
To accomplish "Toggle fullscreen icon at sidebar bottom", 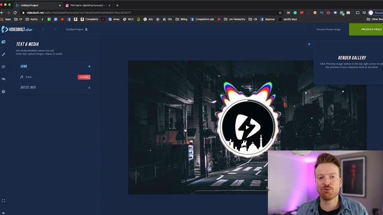I will (x=4, y=201).
